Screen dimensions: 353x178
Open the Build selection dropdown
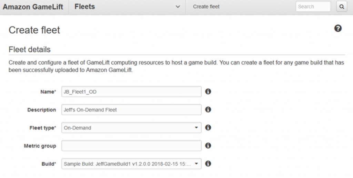pos(131,164)
